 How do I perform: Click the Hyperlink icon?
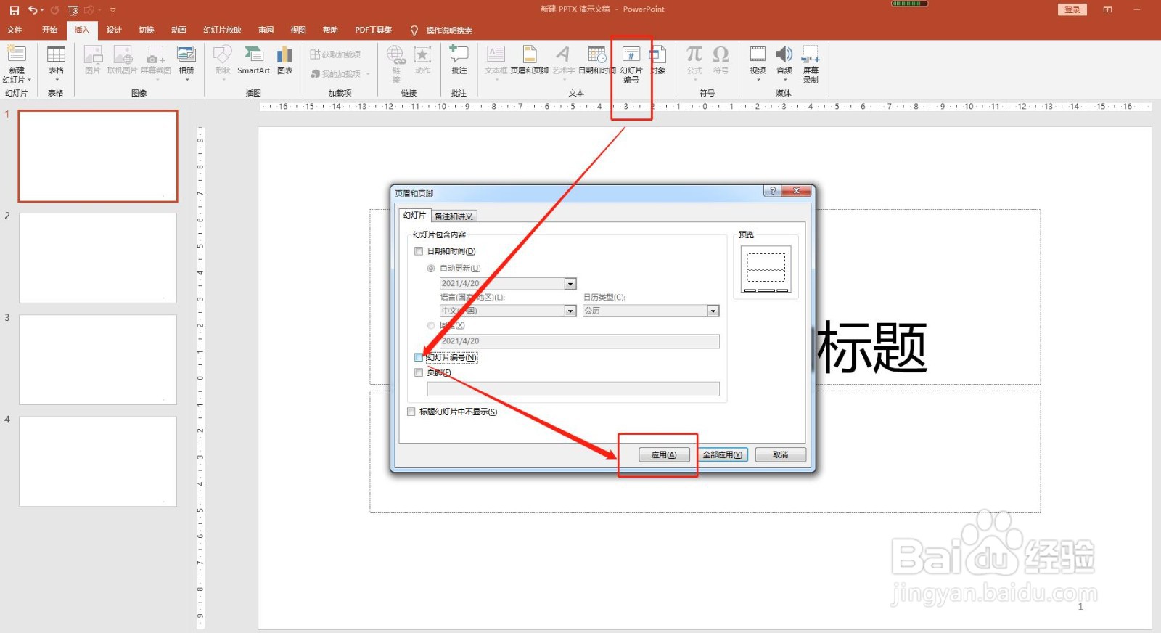[x=395, y=55]
